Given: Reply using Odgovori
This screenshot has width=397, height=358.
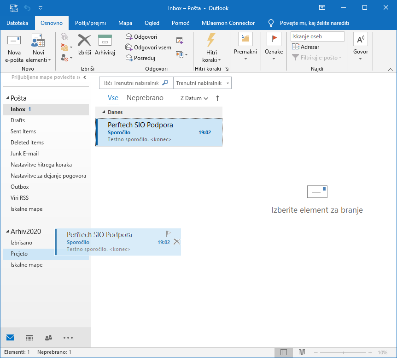Looking at the screenshot, I should 141,37.
